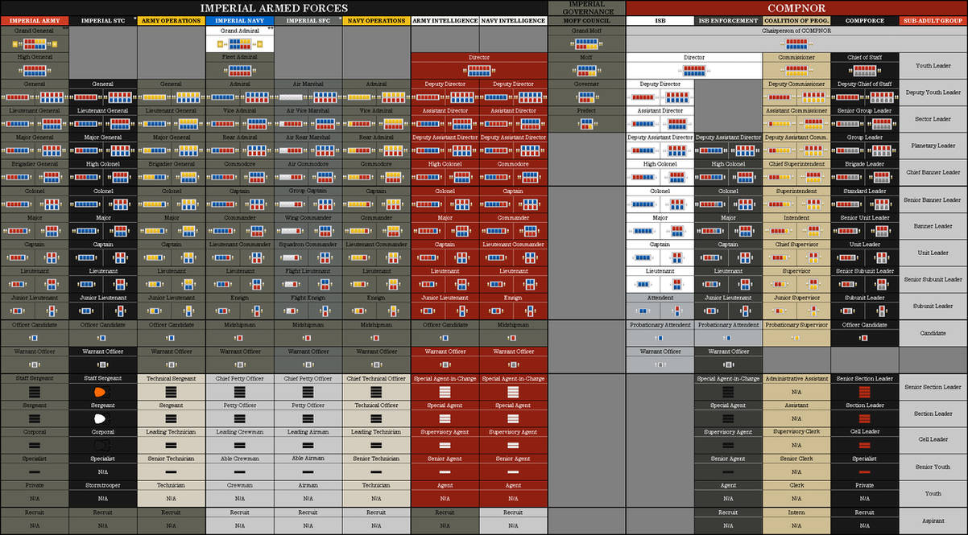Image resolution: width=968 pixels, height=535 pixels.
Task: Select the 'Aspirant' cell
Action: tap(933, 521)
